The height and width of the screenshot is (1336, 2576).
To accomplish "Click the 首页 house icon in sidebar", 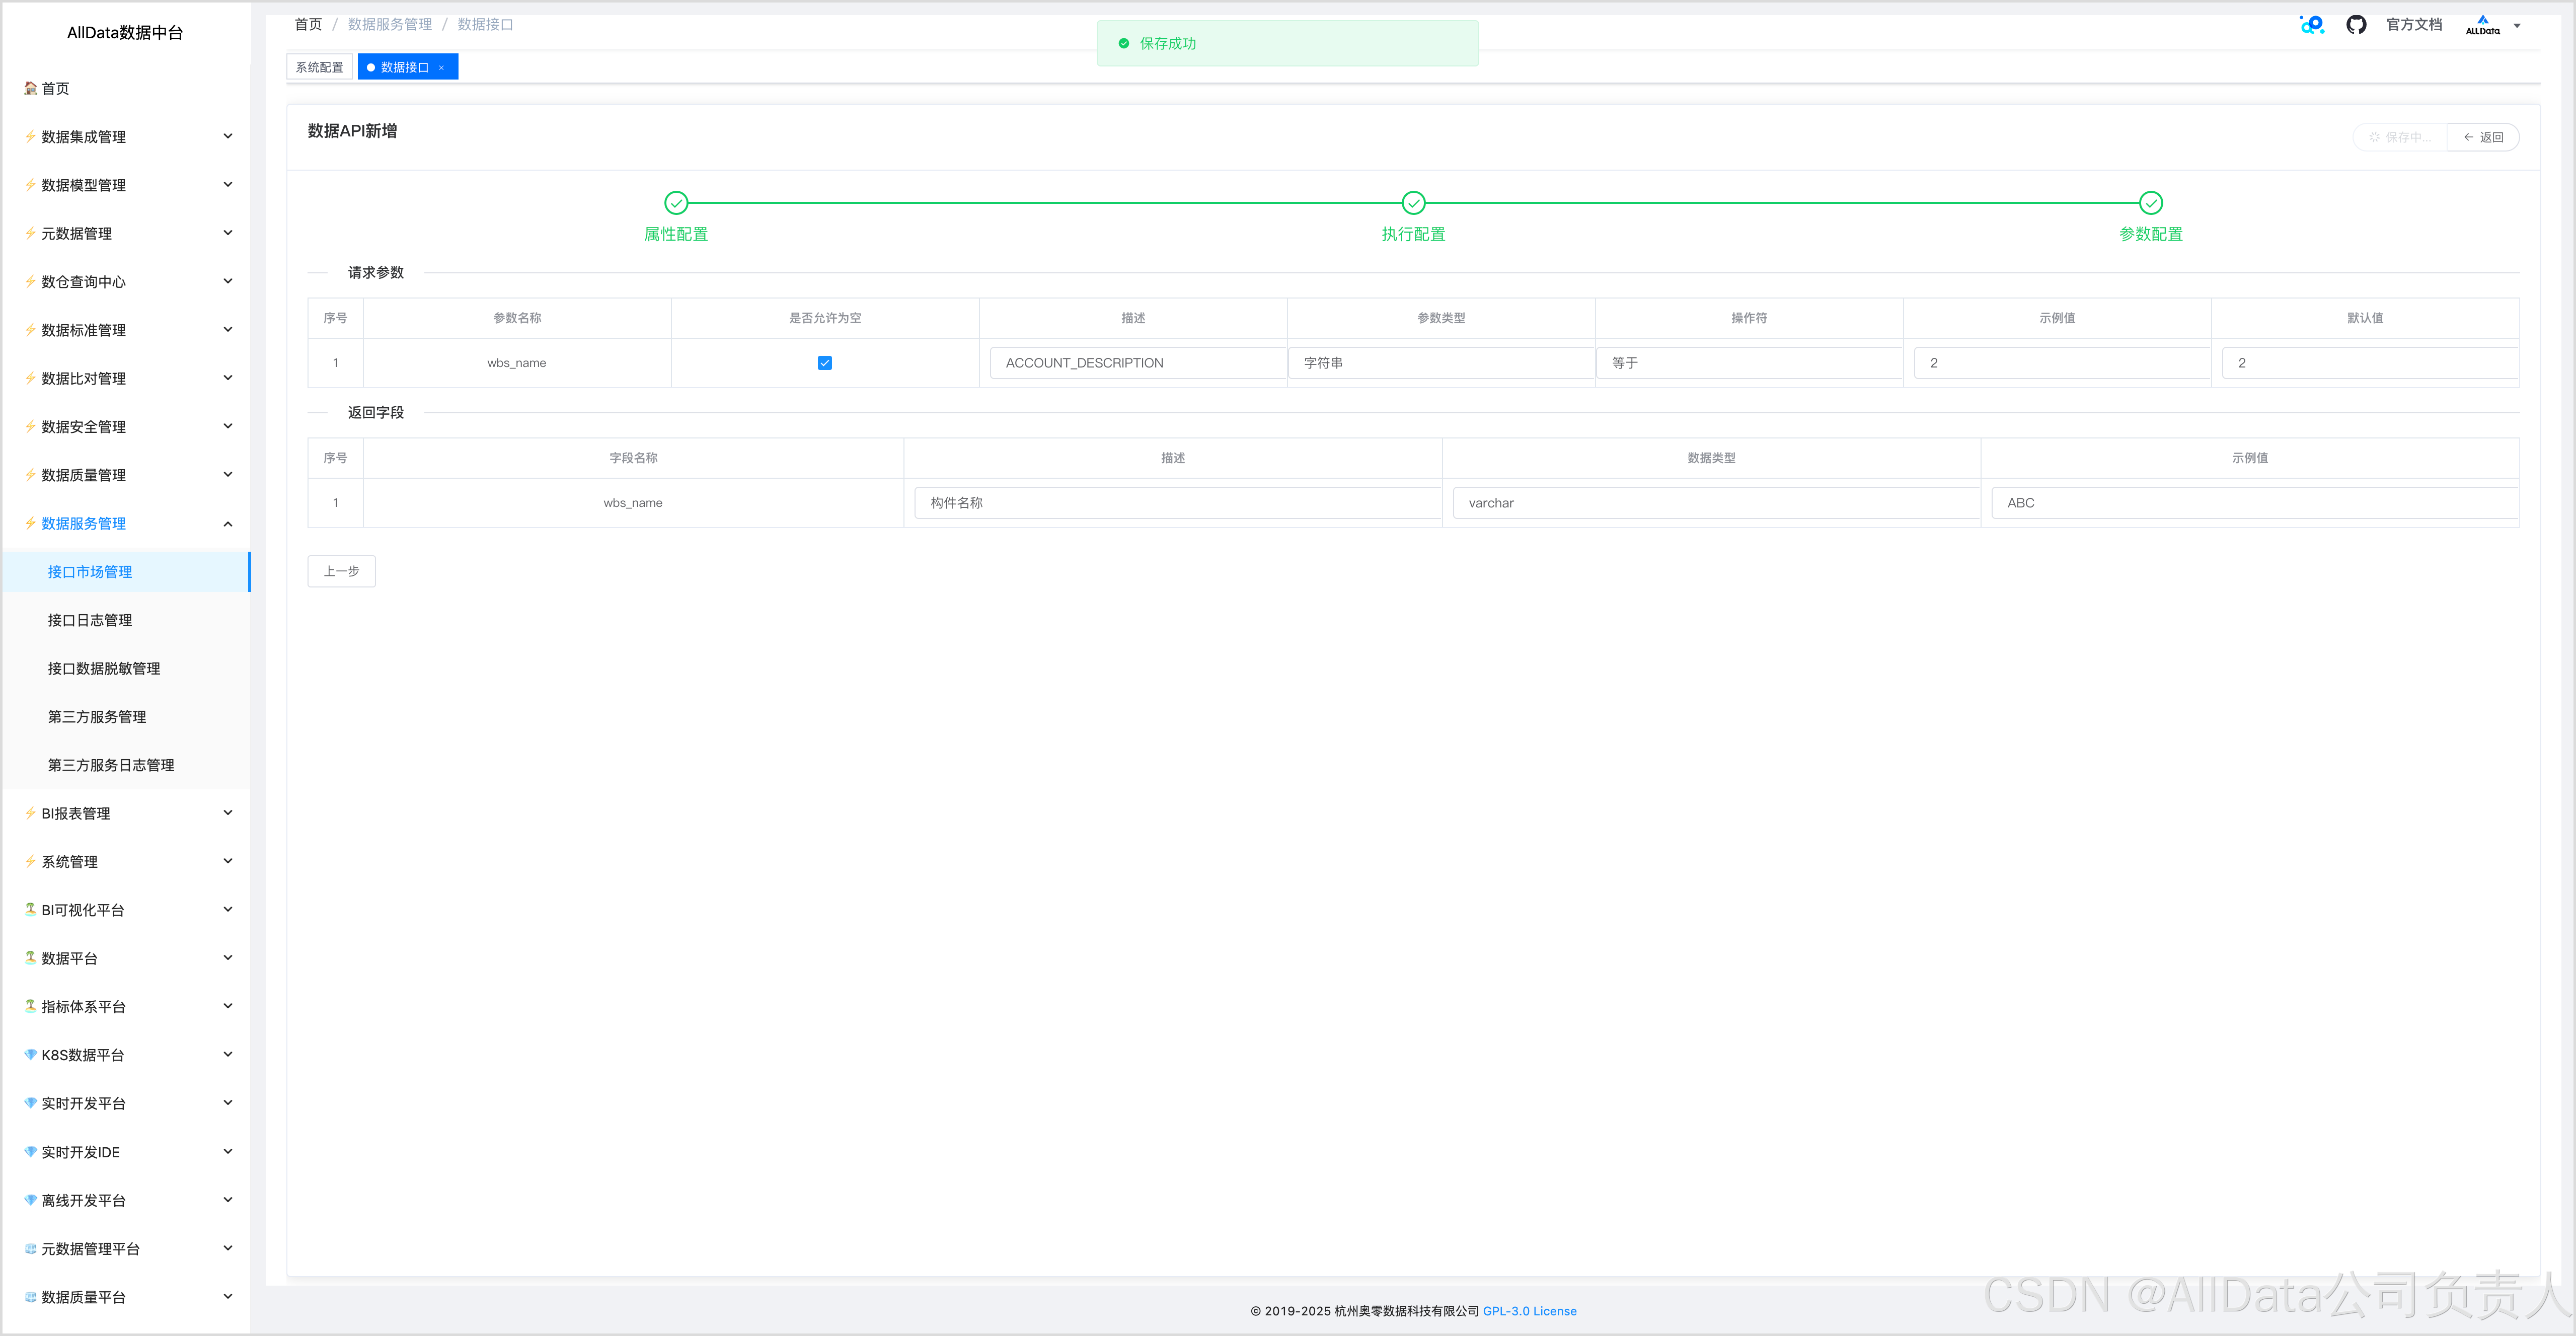I will coord(31,88).
